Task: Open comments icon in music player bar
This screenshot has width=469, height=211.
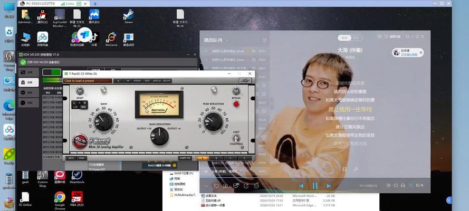Action: coord(236,186)
